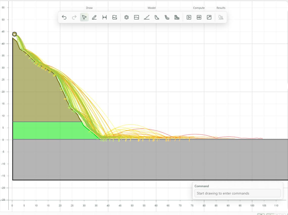
Task: Click the export arrow icon
Action: click(x=209, y=17)
